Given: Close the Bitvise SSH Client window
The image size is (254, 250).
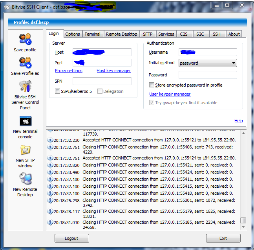Looking at the screenshot, I should point(242,5).
